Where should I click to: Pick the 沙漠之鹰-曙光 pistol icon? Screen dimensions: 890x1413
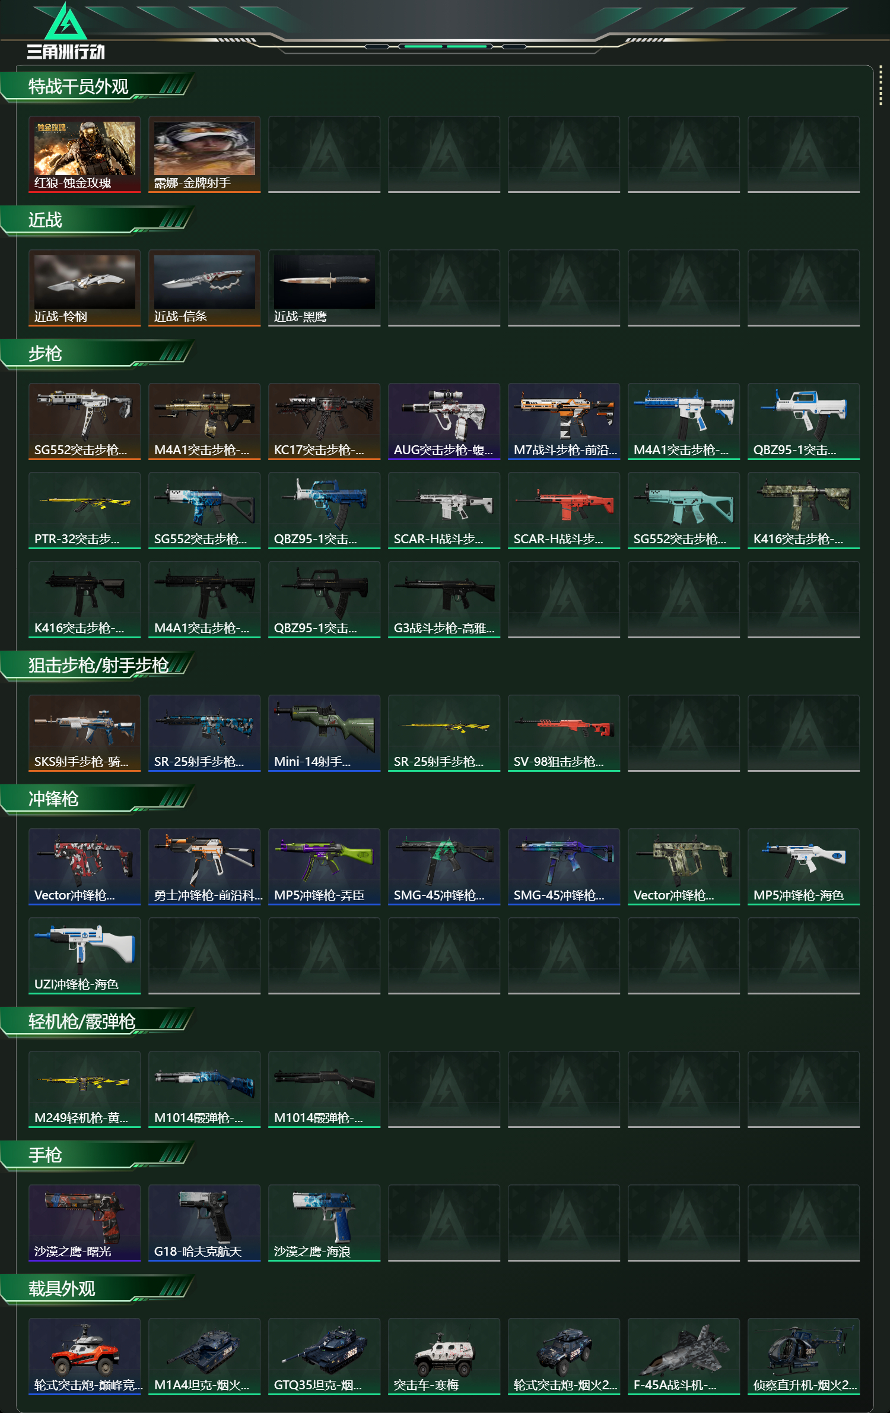click(x=85, y=1223)
